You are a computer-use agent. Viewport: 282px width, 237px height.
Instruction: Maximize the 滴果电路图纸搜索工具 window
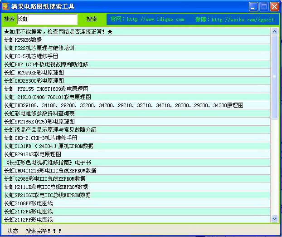264,7
